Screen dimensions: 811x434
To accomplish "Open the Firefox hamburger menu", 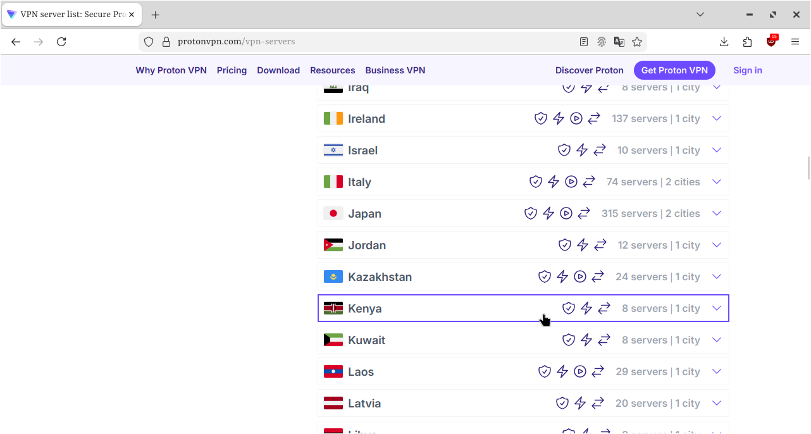I will (795, 42).
